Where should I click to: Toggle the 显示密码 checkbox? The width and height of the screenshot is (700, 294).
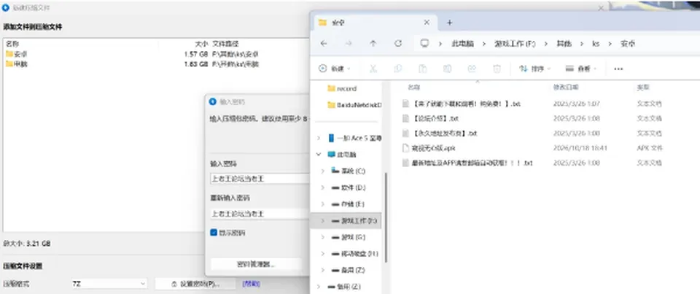click(214, 233)
